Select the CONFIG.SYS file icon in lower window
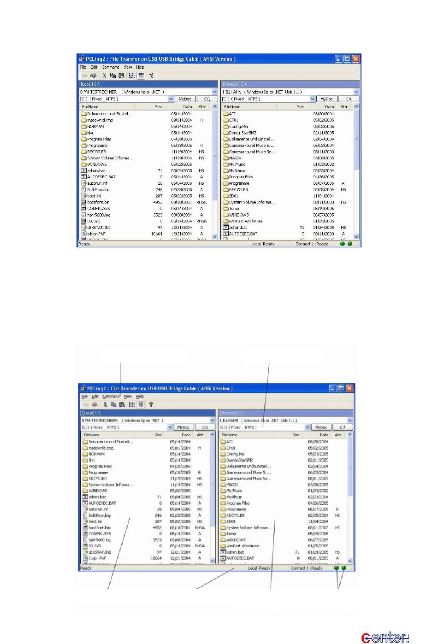Screen dimensions: 438x644 tap(85, 533)
